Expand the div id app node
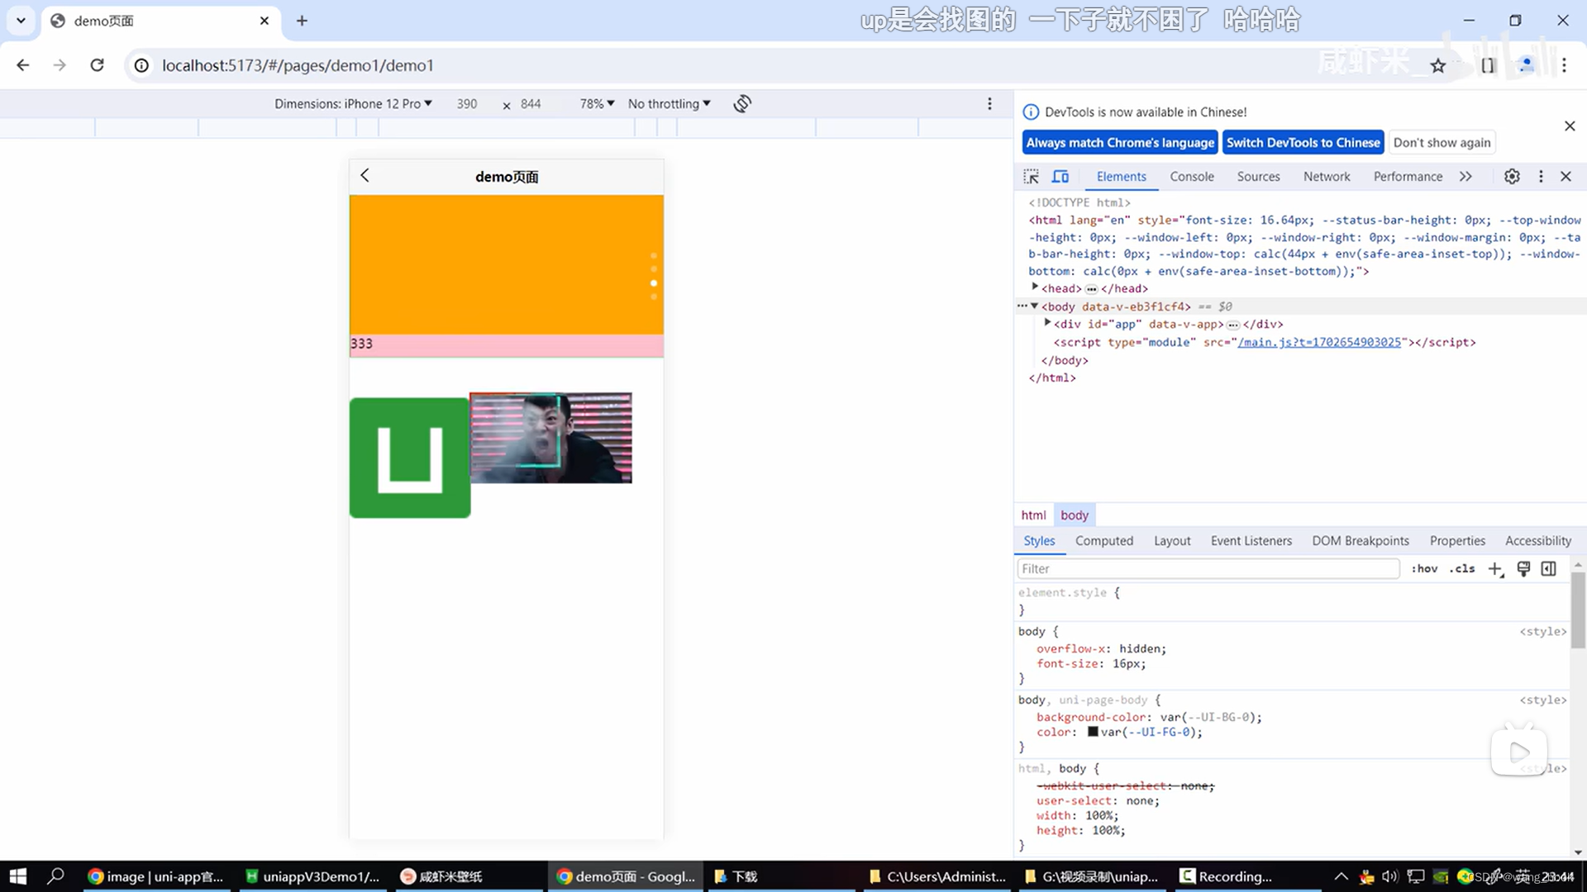Viewport: 1587px width, 892px height. point(1047,323)
